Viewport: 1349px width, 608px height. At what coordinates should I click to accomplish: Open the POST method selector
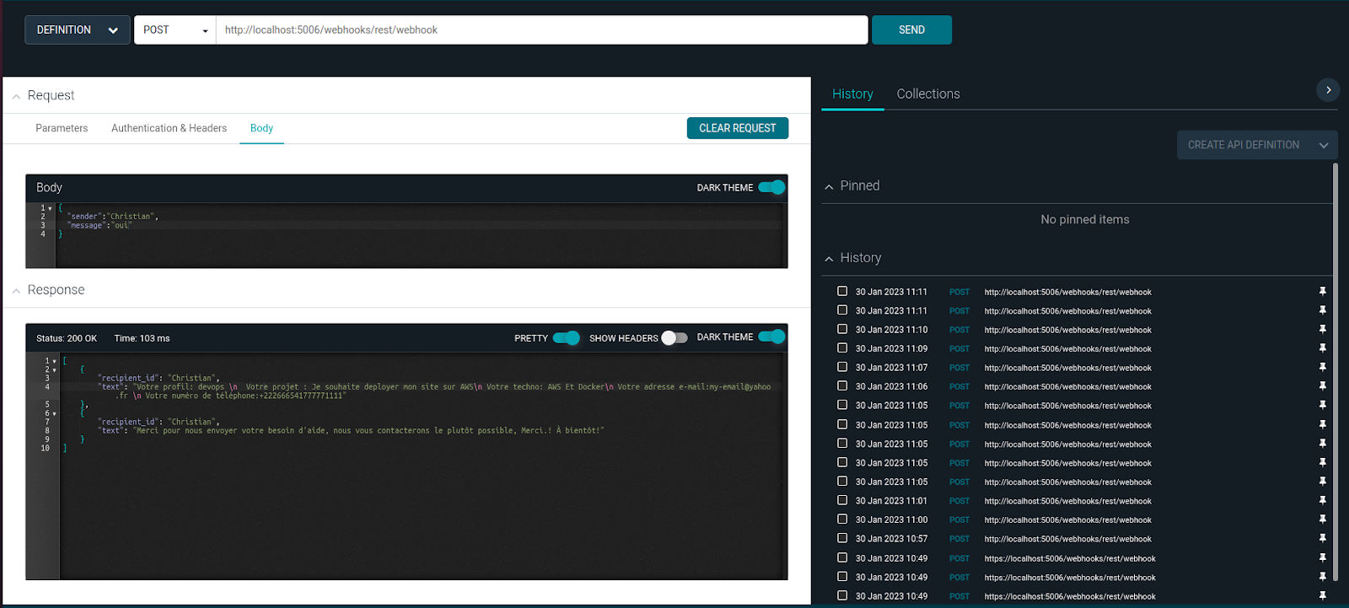[175, 30]
